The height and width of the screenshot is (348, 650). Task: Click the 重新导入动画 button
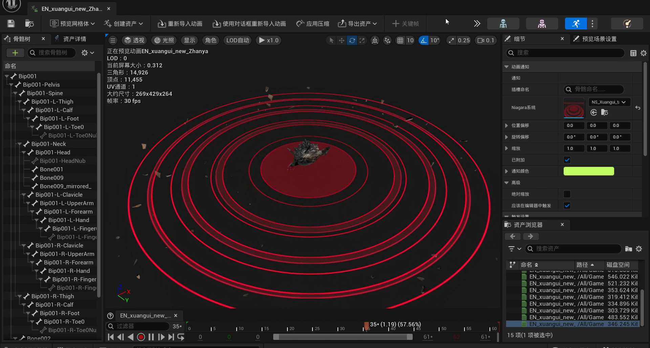[x=180, y=24]
